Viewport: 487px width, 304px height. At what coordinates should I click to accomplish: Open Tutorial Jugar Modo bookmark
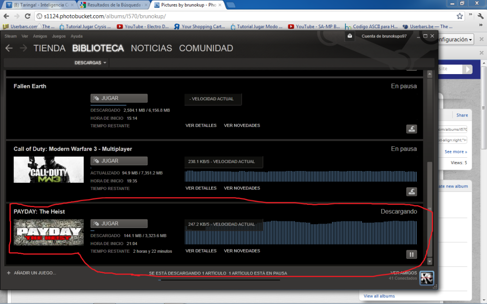coord(256,27)
